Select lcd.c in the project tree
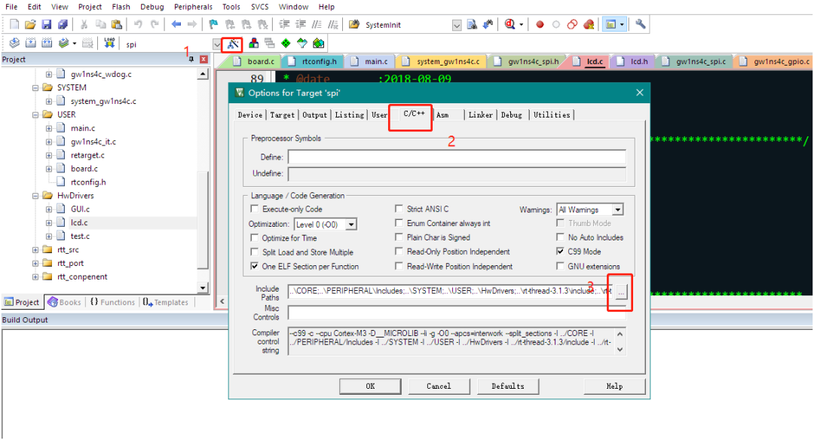814x440 pixels. coord(79,222)
